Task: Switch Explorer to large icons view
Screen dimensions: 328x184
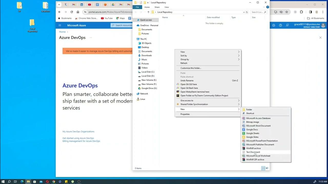Action: tap(267, 168)
